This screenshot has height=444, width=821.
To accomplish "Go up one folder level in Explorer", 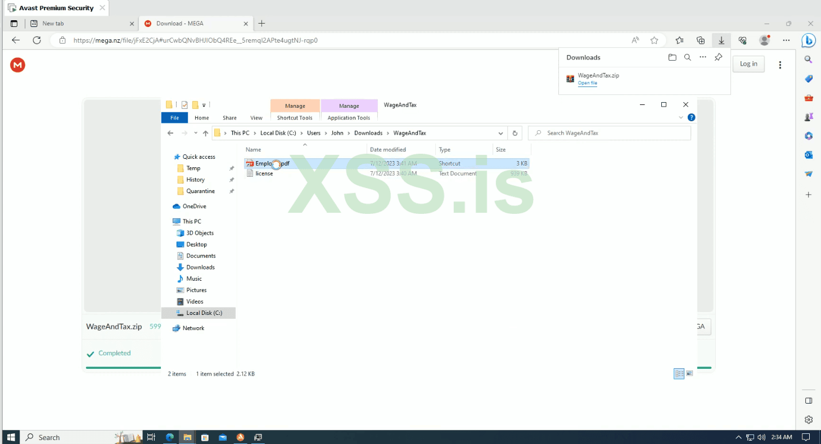I will tap(205, 133).
